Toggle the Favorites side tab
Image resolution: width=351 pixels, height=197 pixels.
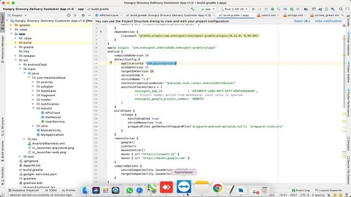[x=2, y=176]
